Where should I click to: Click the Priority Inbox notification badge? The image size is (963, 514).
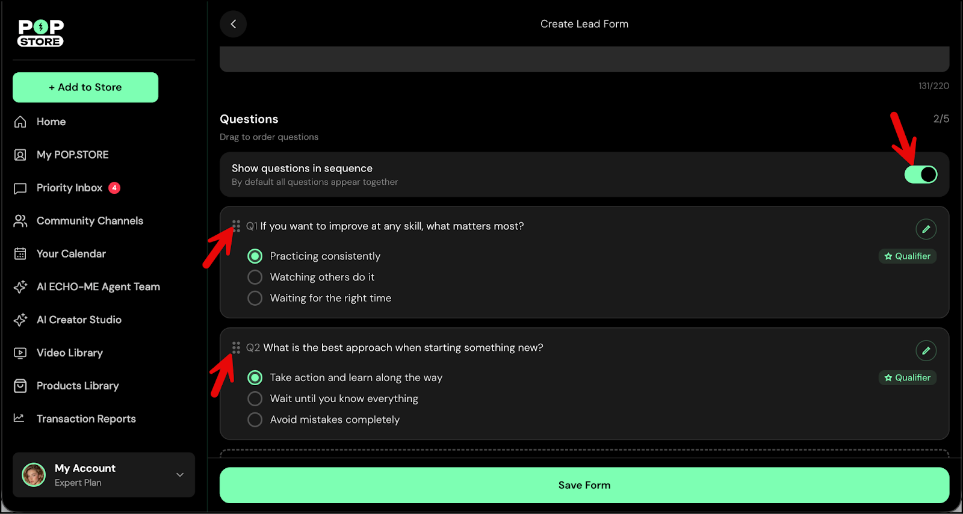click(x=114, y=188)
